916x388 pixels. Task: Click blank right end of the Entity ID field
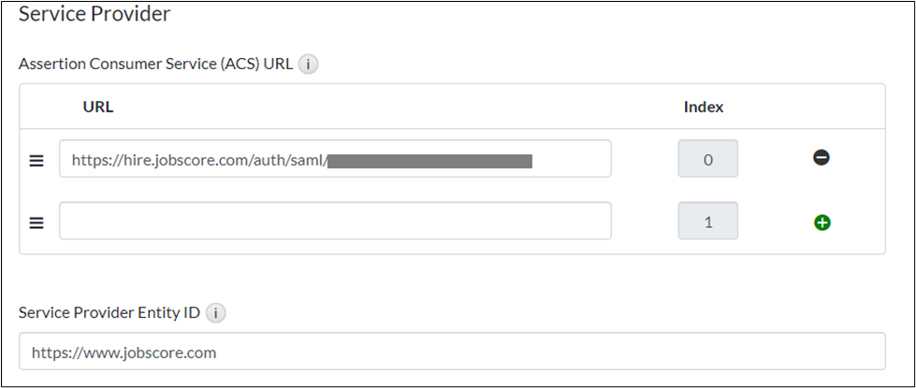(749, 352)
